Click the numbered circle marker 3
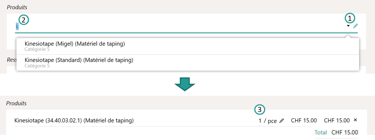 click(260, 110)
